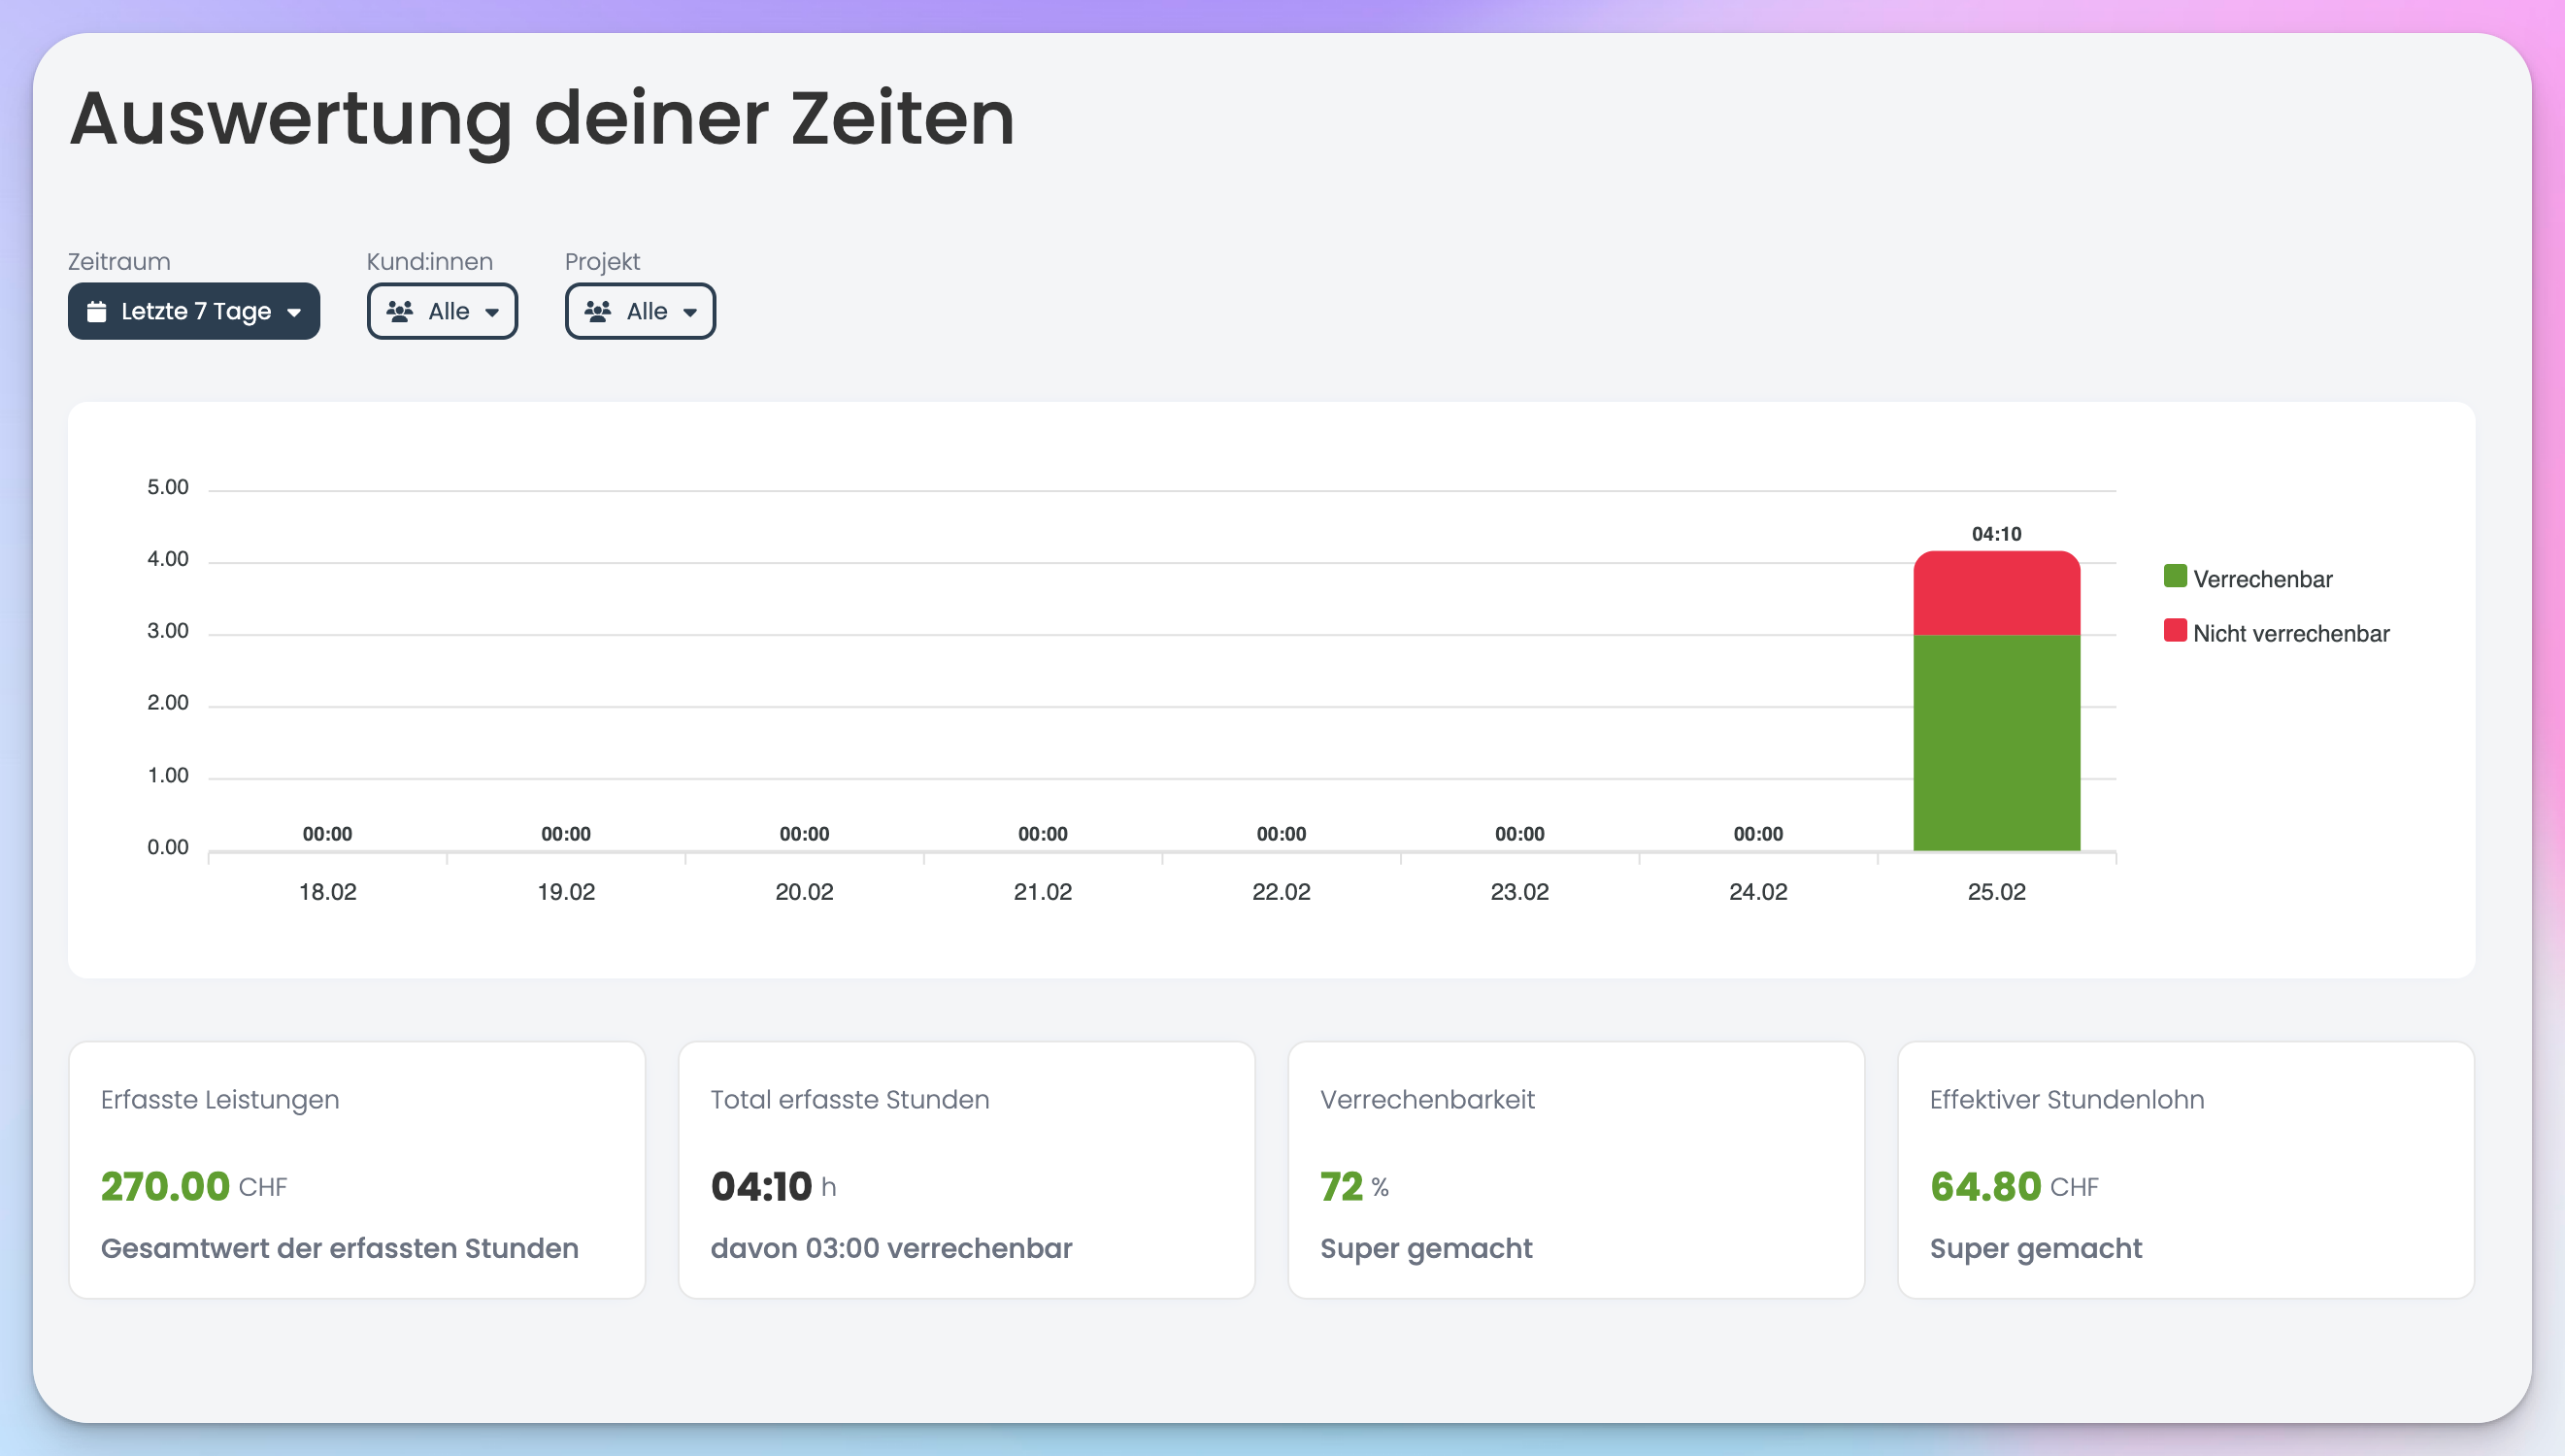
Task: Click the 23.02 axis date
Action: pos(1520,892)
